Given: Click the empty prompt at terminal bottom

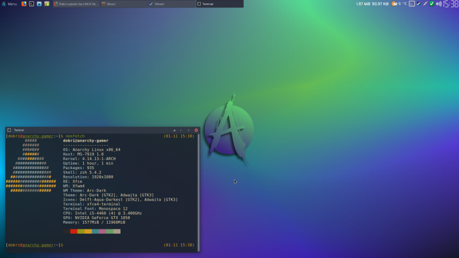Looking at the screenshot, I should pyautogui.click(x=34, y=245).
